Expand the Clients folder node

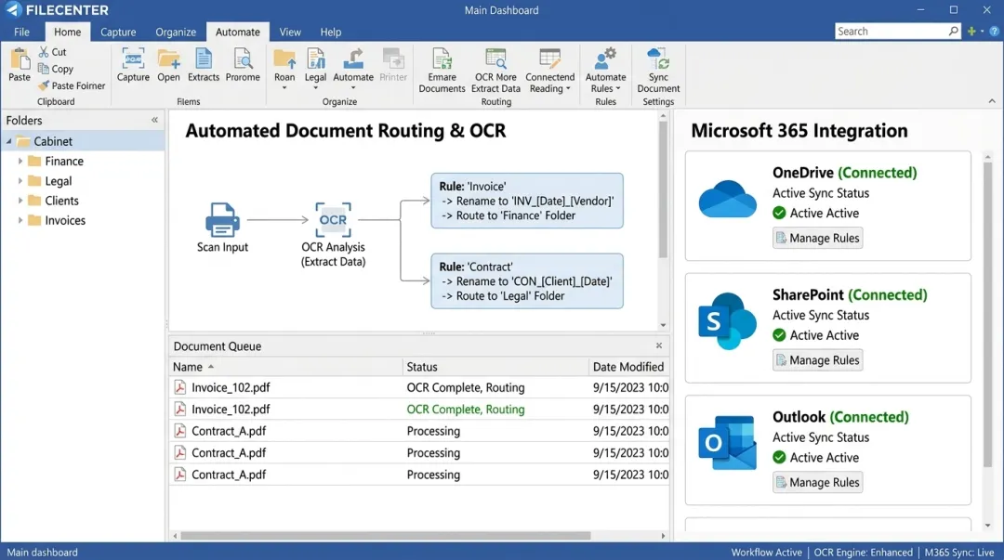[x=20, y=201]
